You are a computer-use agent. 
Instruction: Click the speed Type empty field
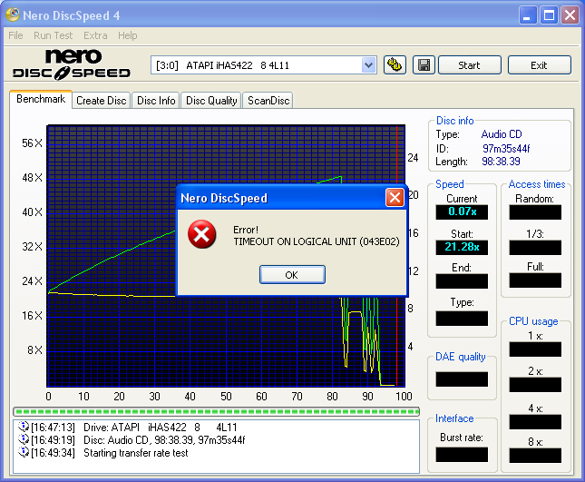[x=462, y=319]
